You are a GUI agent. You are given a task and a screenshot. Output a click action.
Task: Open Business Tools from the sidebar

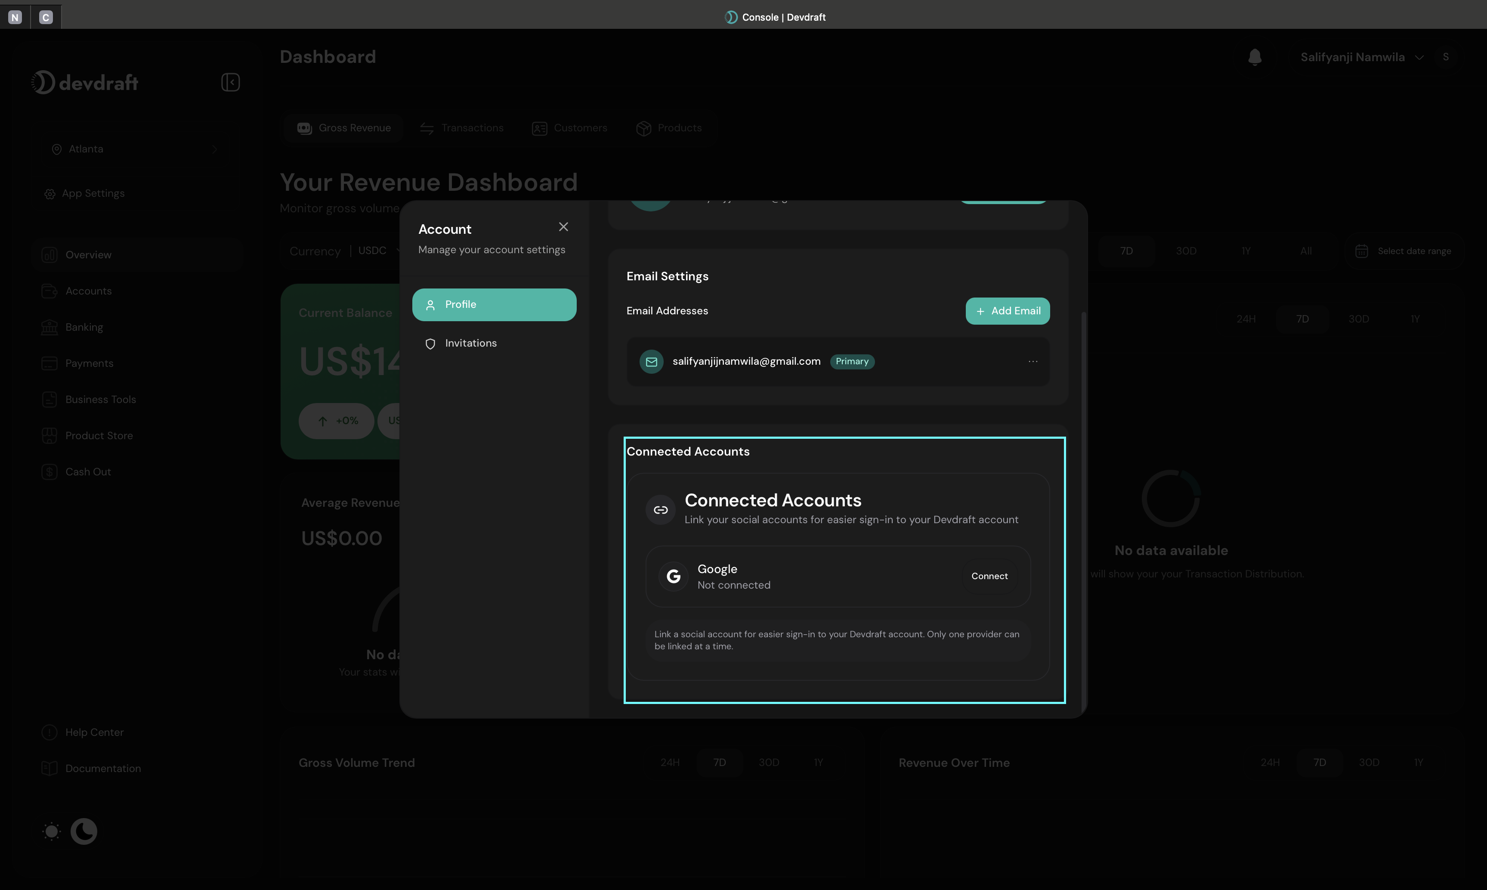click(100, 400)
